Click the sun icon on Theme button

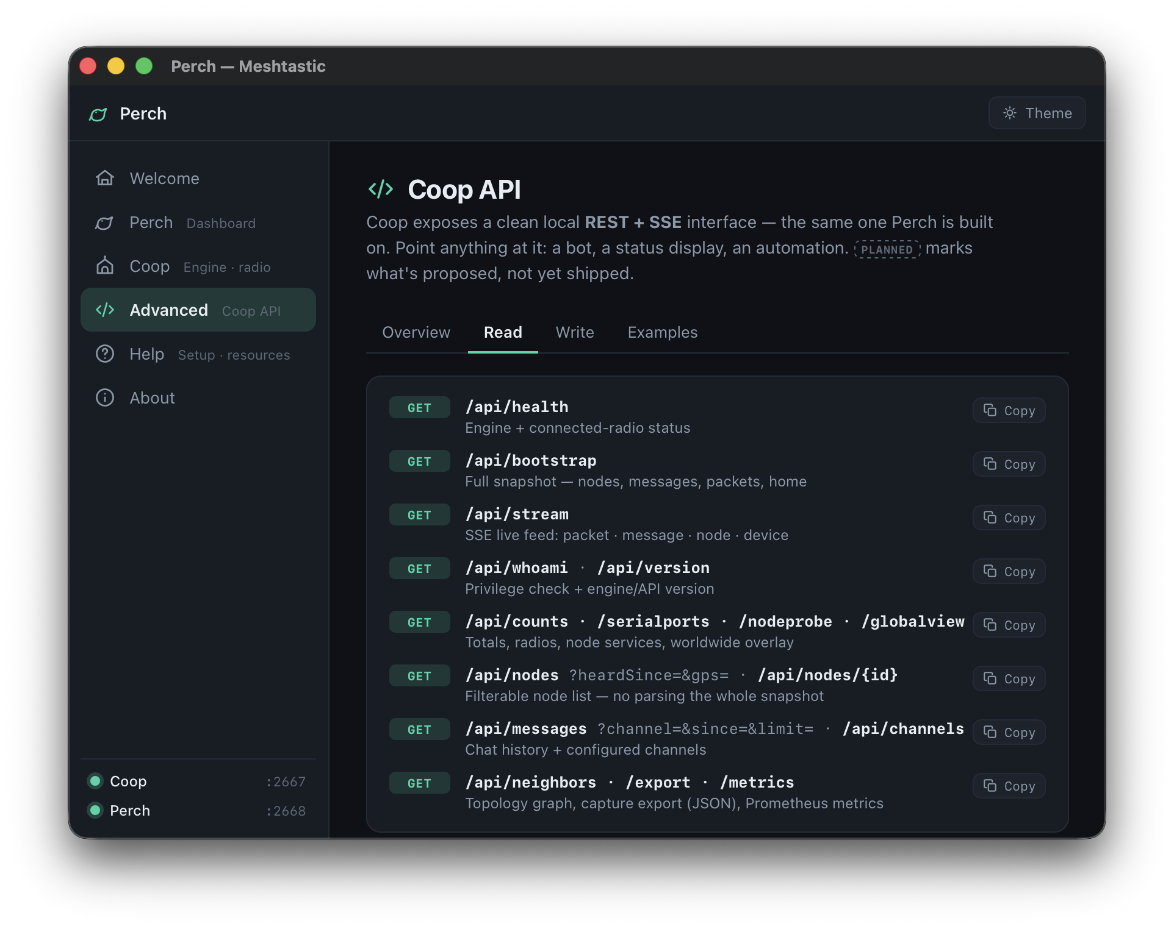tap(1010, 113)
